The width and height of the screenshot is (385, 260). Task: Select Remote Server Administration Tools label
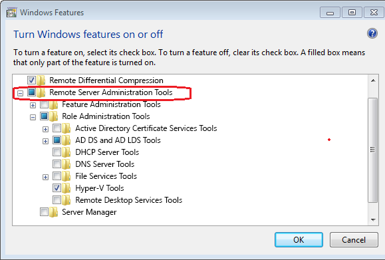point(111,92)
